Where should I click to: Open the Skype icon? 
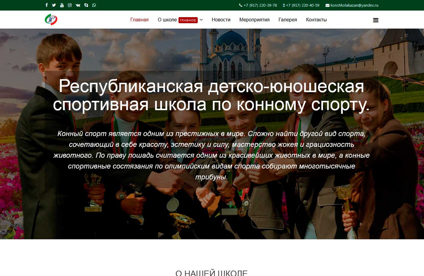pyautogui.click(x=86, y=5)
